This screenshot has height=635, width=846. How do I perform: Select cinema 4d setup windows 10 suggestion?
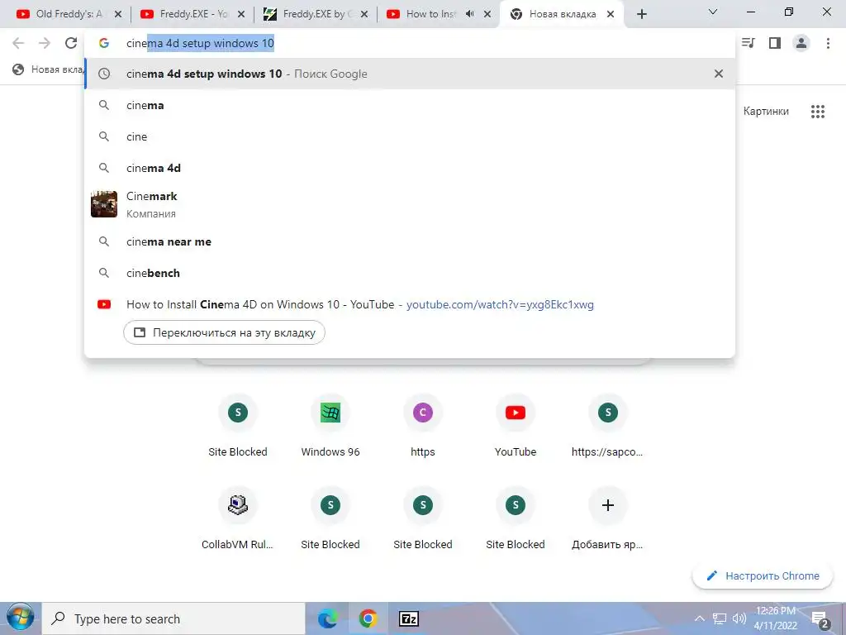(410, 74)
